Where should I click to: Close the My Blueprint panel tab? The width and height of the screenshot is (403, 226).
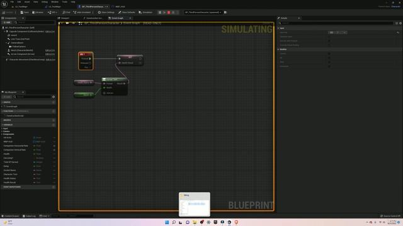pyautogui.click(x=23, y=92)
